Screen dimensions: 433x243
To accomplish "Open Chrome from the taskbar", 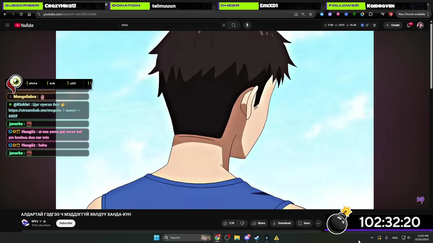I will coord(217,238).
